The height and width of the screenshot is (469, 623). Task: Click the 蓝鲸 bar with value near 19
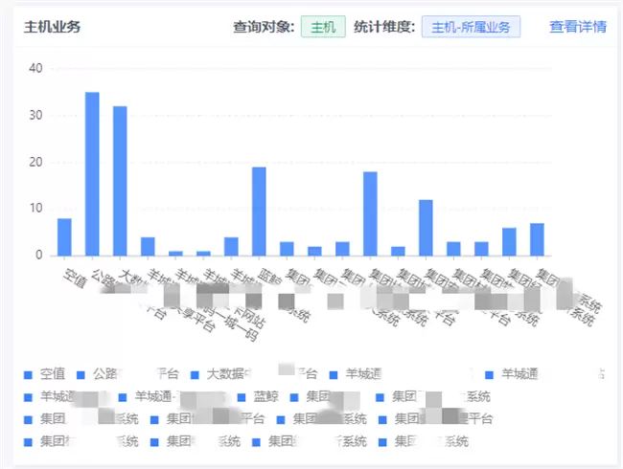pos(259,211)
